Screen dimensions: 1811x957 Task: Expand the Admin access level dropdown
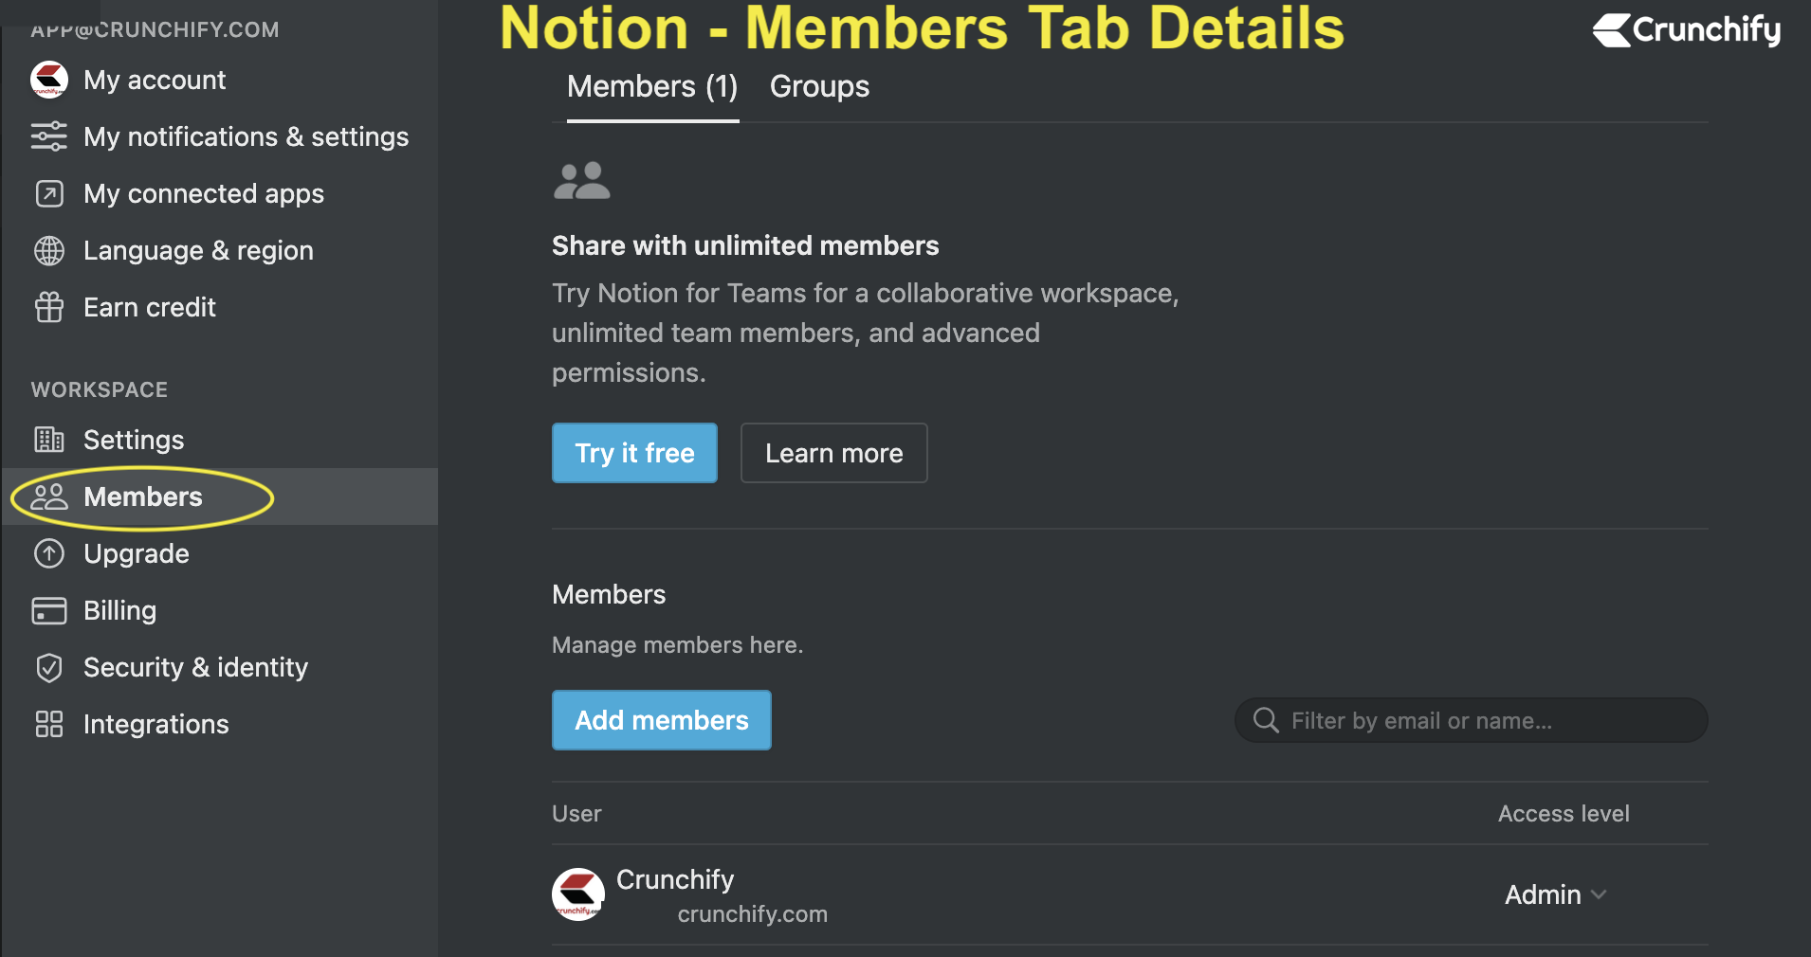point(1556,894)
